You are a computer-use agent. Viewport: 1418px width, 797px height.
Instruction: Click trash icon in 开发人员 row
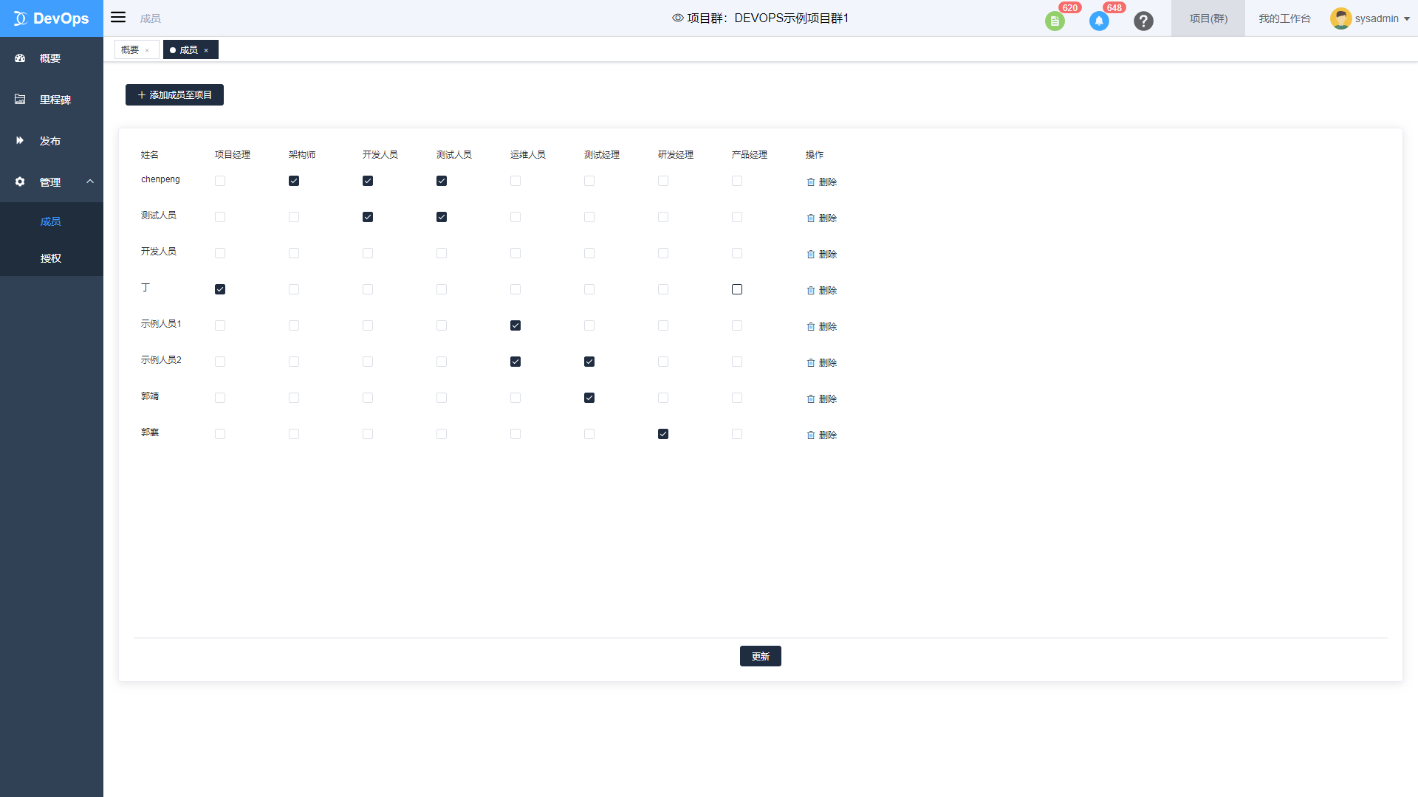point(811,255)
